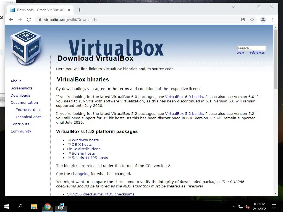This screenshot has height=212, width=283.
Task: Click the page scrollbar down arrow
Action: 276,194
